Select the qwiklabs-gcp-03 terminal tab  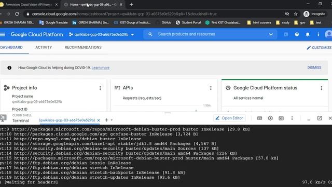pyautogui.click(x=67, y=120)
